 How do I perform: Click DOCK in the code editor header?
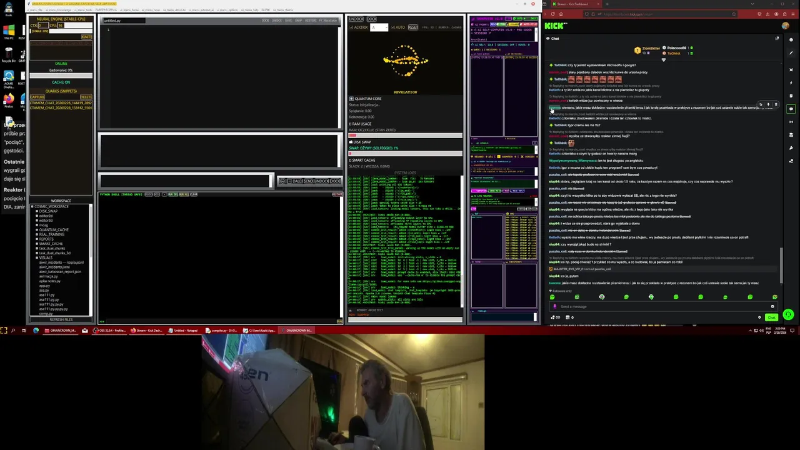click(265, 21)
